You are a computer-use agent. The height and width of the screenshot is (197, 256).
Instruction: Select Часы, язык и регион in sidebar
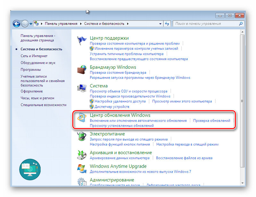(37, 98)
